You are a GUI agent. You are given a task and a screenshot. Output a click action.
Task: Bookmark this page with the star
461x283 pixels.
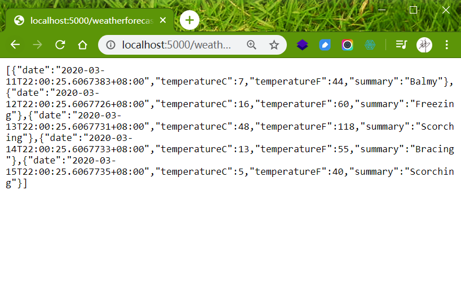pyautogui.click(x=274, y=45)
